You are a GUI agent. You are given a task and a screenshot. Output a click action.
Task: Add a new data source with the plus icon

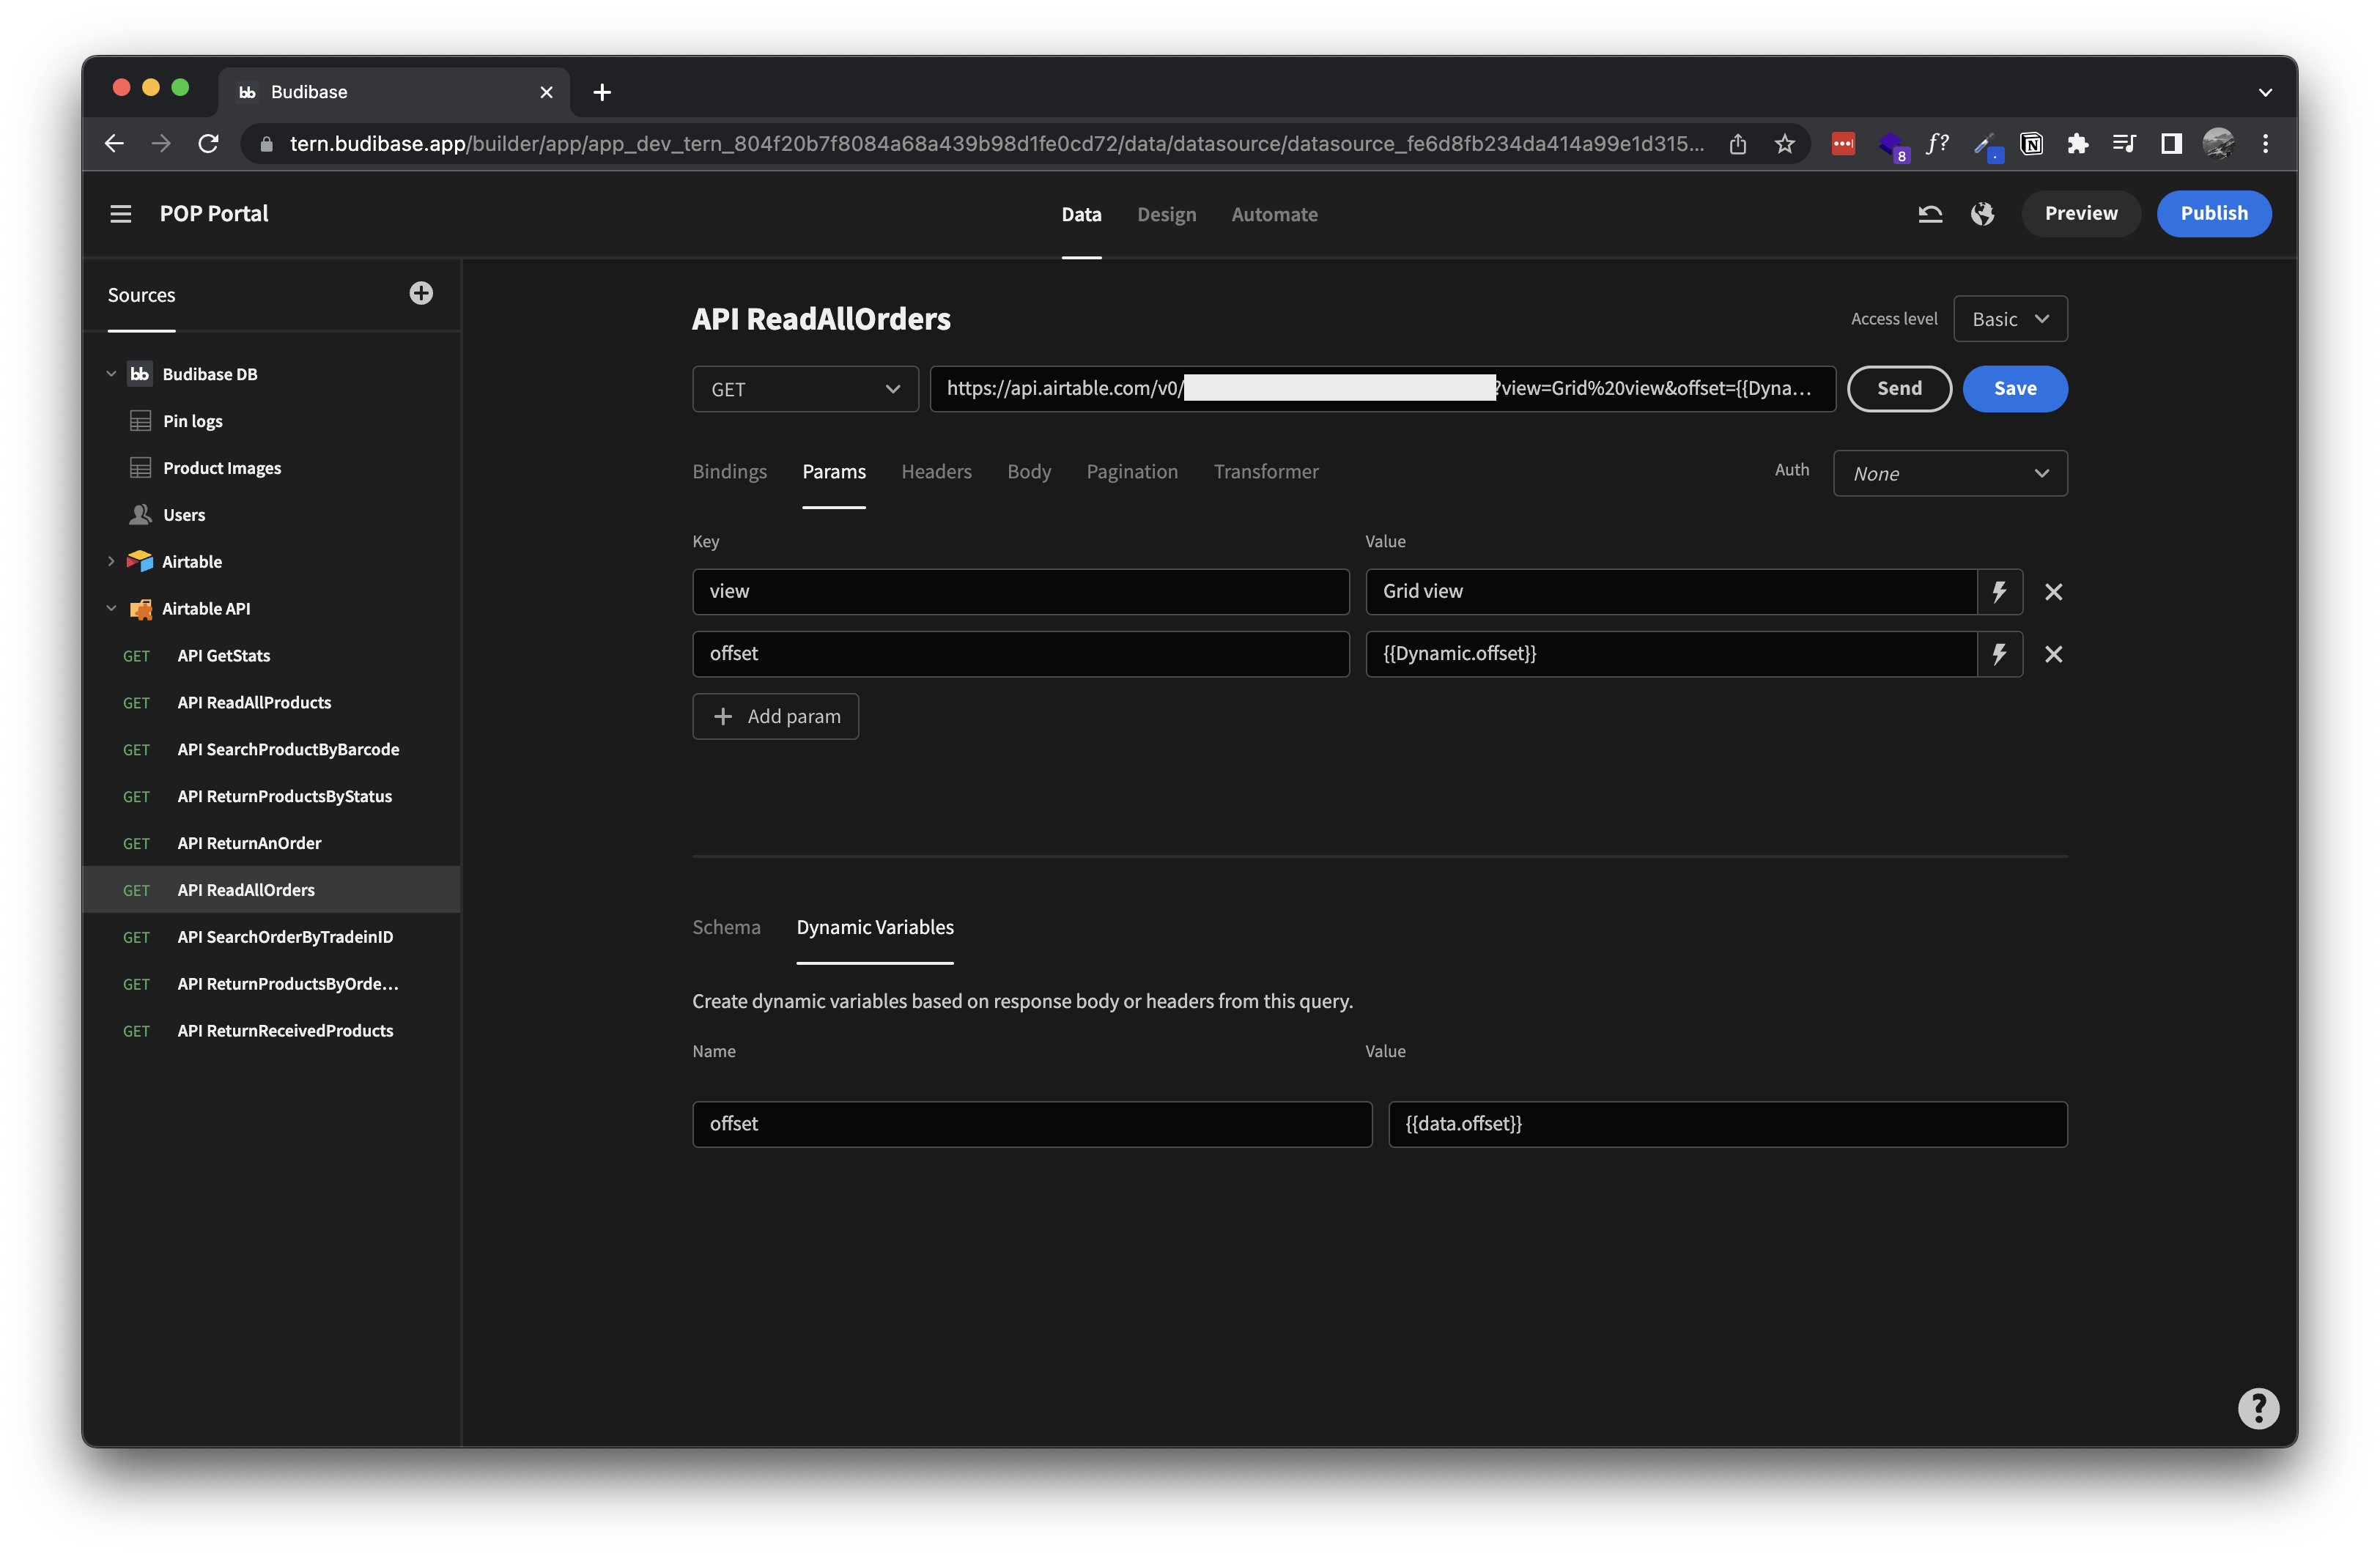(421, 293)
